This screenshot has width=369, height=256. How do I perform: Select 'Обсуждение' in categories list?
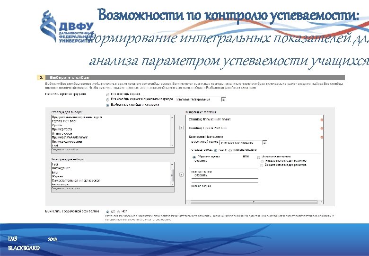61,168
